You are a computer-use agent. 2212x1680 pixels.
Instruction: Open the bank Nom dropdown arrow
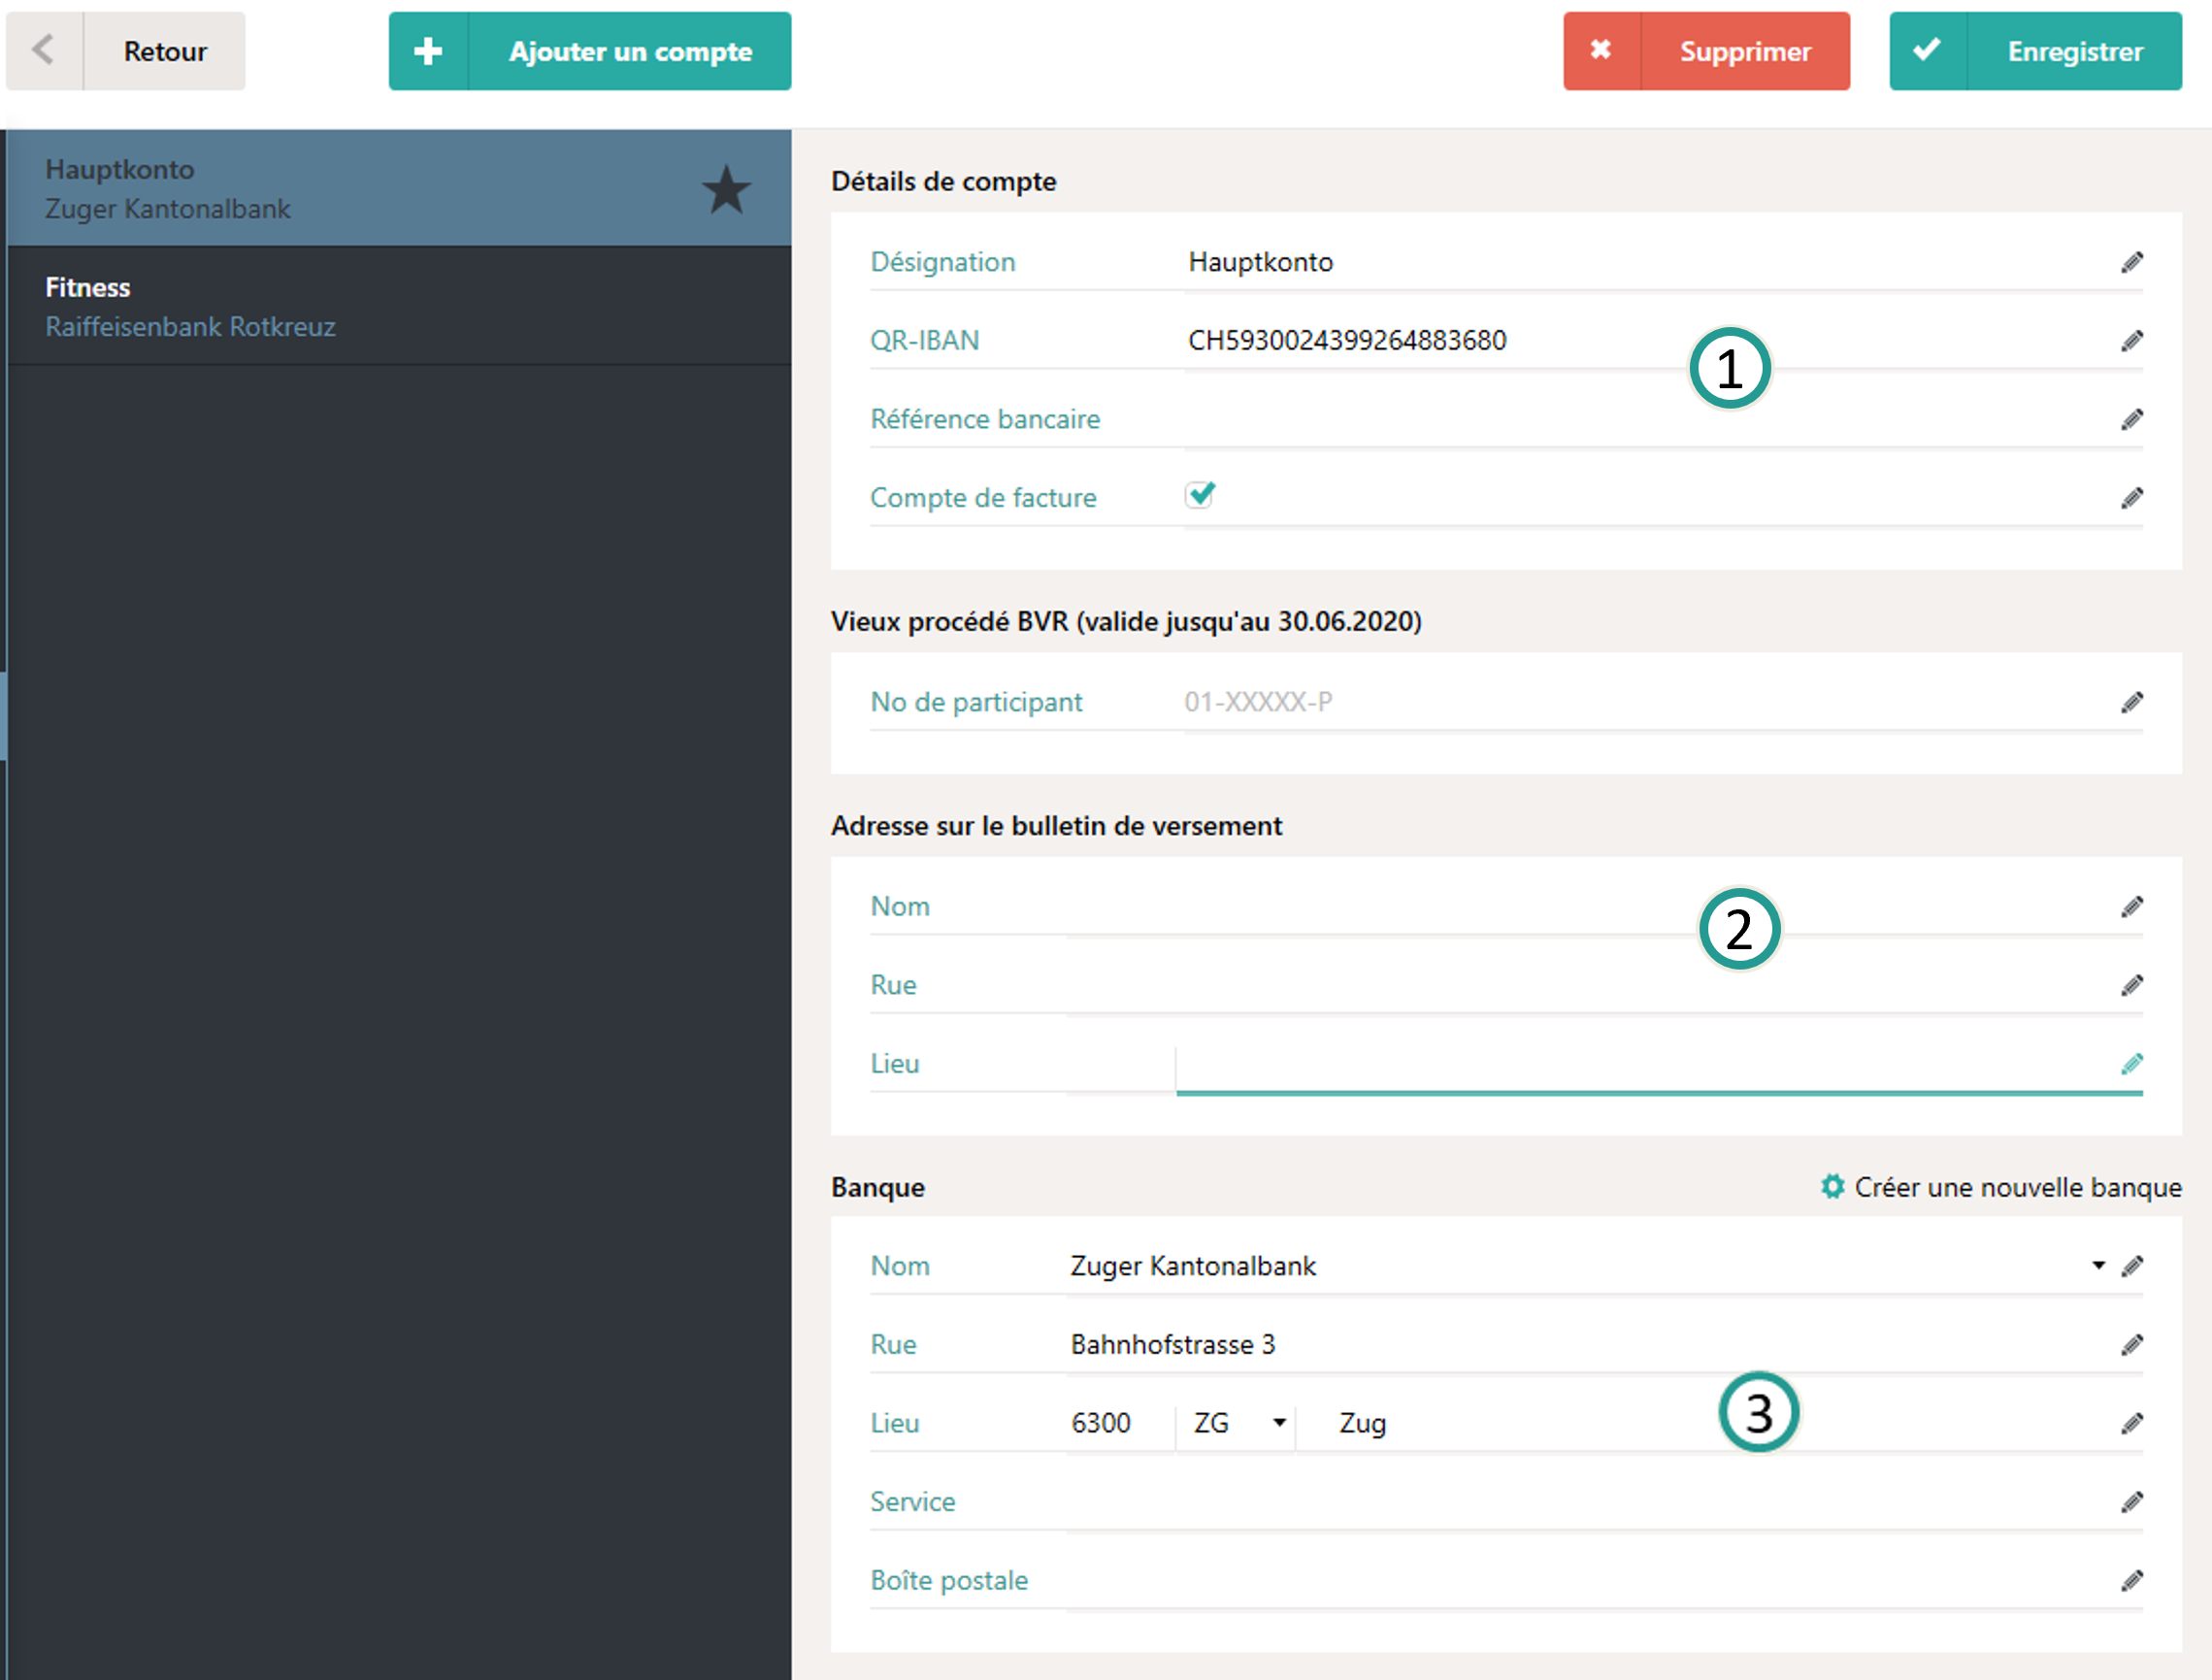[x=2098, y=1266]
